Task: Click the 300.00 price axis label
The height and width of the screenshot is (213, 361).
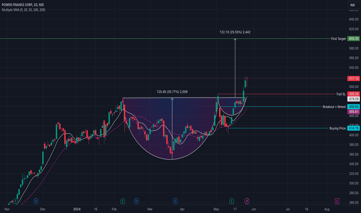Action: coord(354,183)
